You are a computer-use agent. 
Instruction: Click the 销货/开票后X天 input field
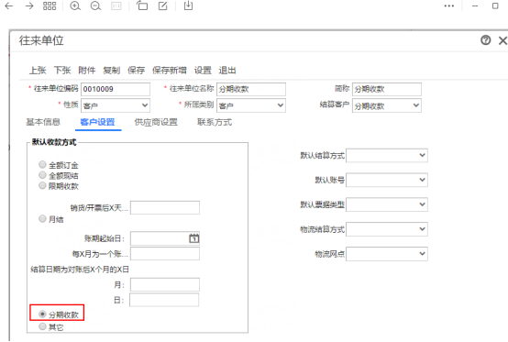click(165, 207)
